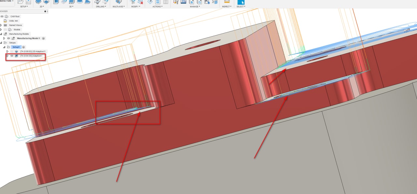The image size is (417, 194).
Task: Click the Manufacturing Model 1 item icon
Action: 13,38
